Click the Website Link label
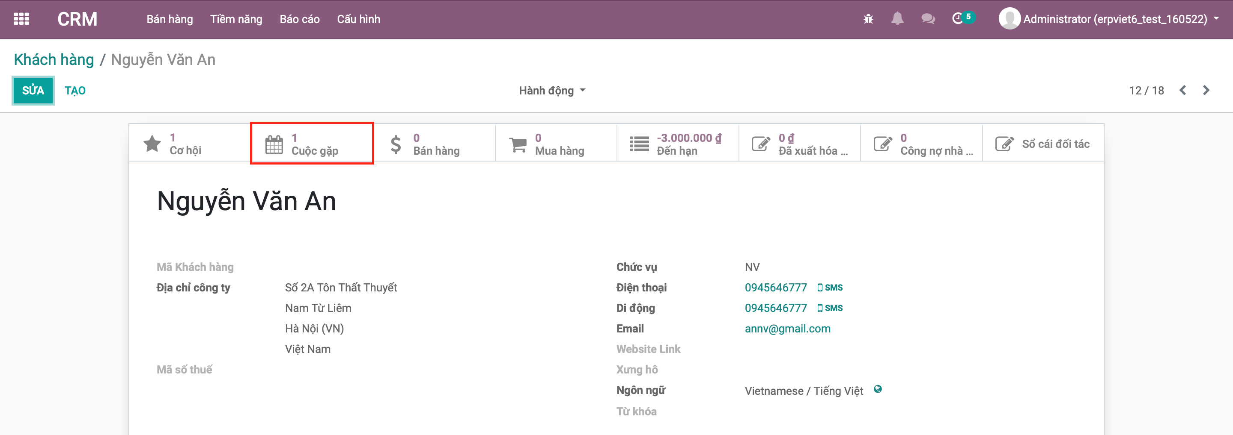The width and height of the screenshot is (1233, 435). [648, 349]
